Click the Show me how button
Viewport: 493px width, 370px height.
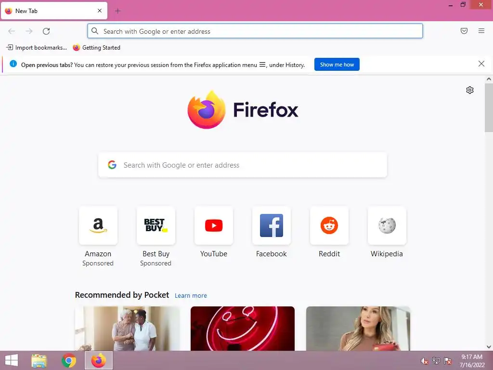pos(337,65)
